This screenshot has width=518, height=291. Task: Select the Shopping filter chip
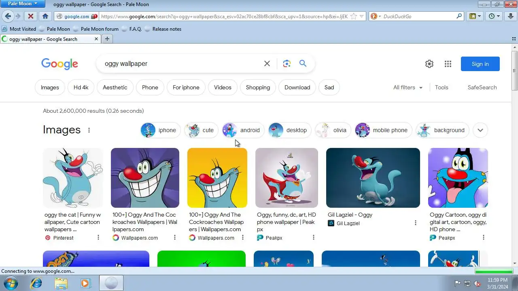(258, 87)
